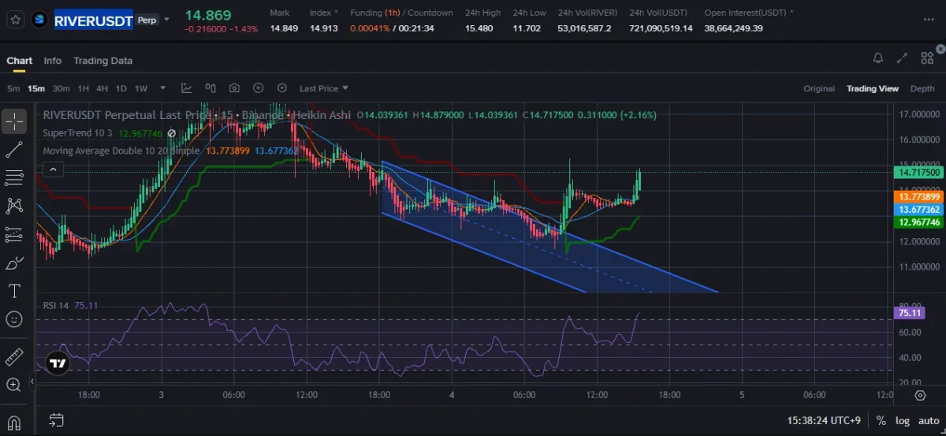Expand the chart to fullscreen
The height and width of the screenshot is (436, 946).
[x=903, y=58]
